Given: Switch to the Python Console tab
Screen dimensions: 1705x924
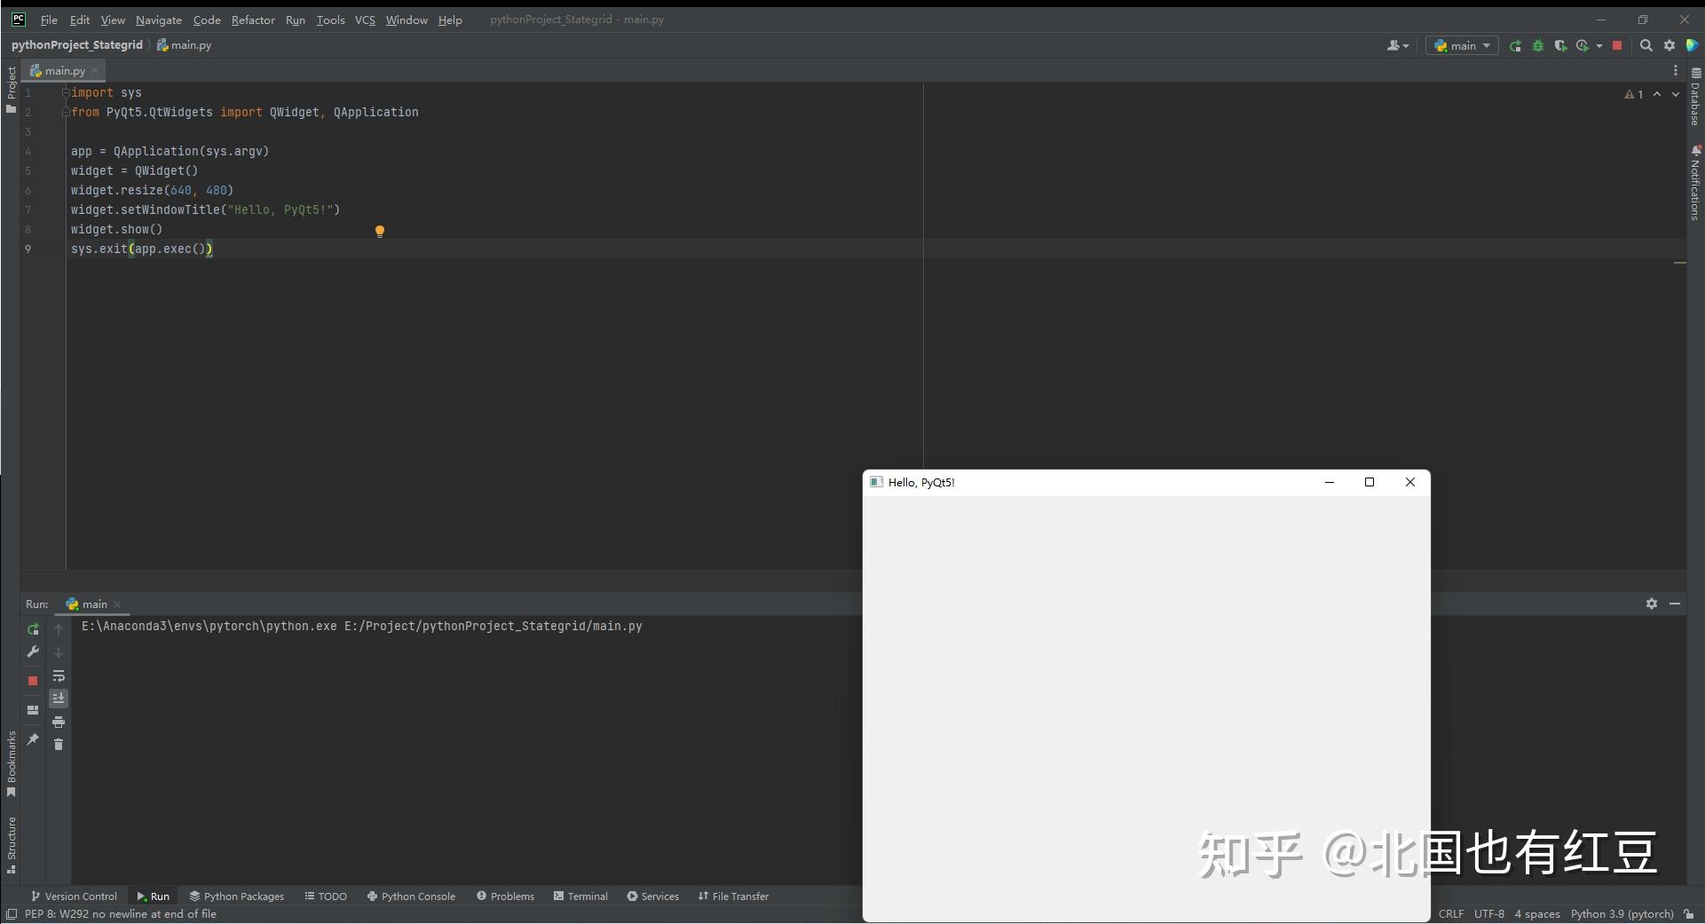Looking at the screenshot, I should pos(417,896).
